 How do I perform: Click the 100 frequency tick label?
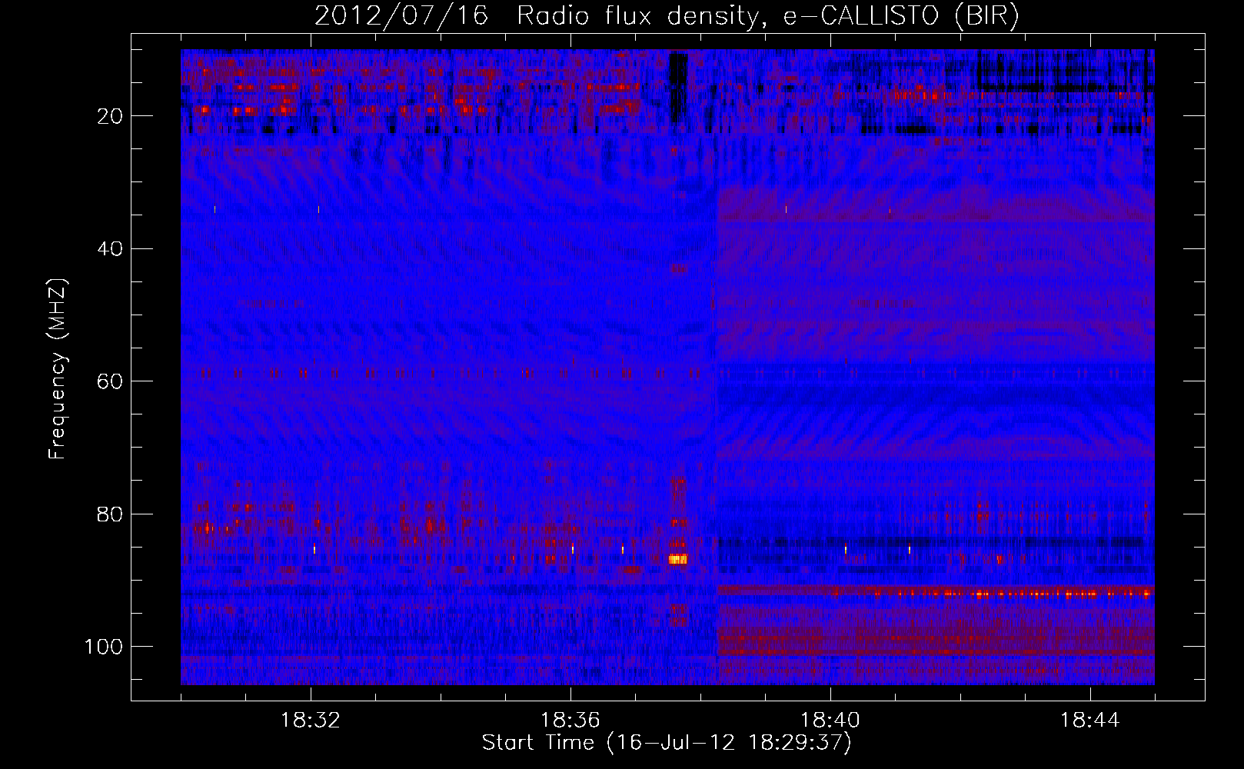(x=104, y=647)
